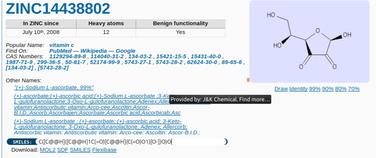Viewport: 376px width, 158px height.
Task: Click the vitamin c popular name link
Action: pyautogui.click(x=62, y=45)
